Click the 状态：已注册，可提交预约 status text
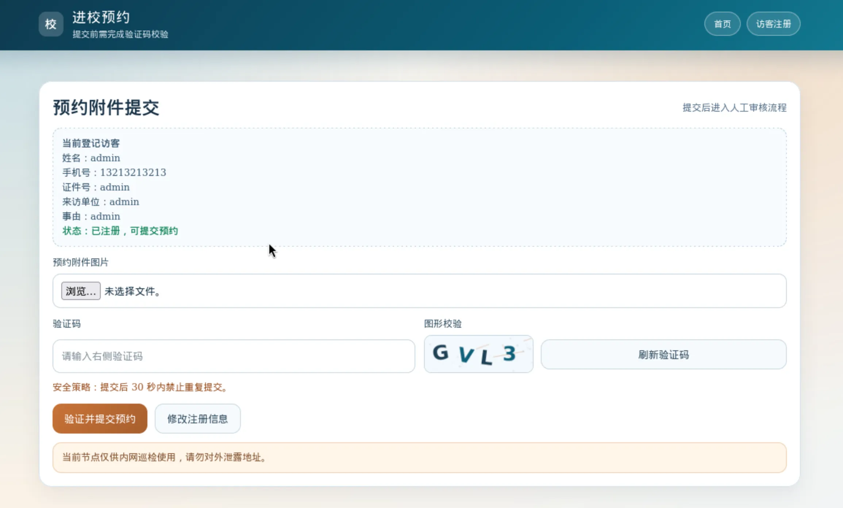Screen dimensions: 843x508 click(x=120, y=231)
